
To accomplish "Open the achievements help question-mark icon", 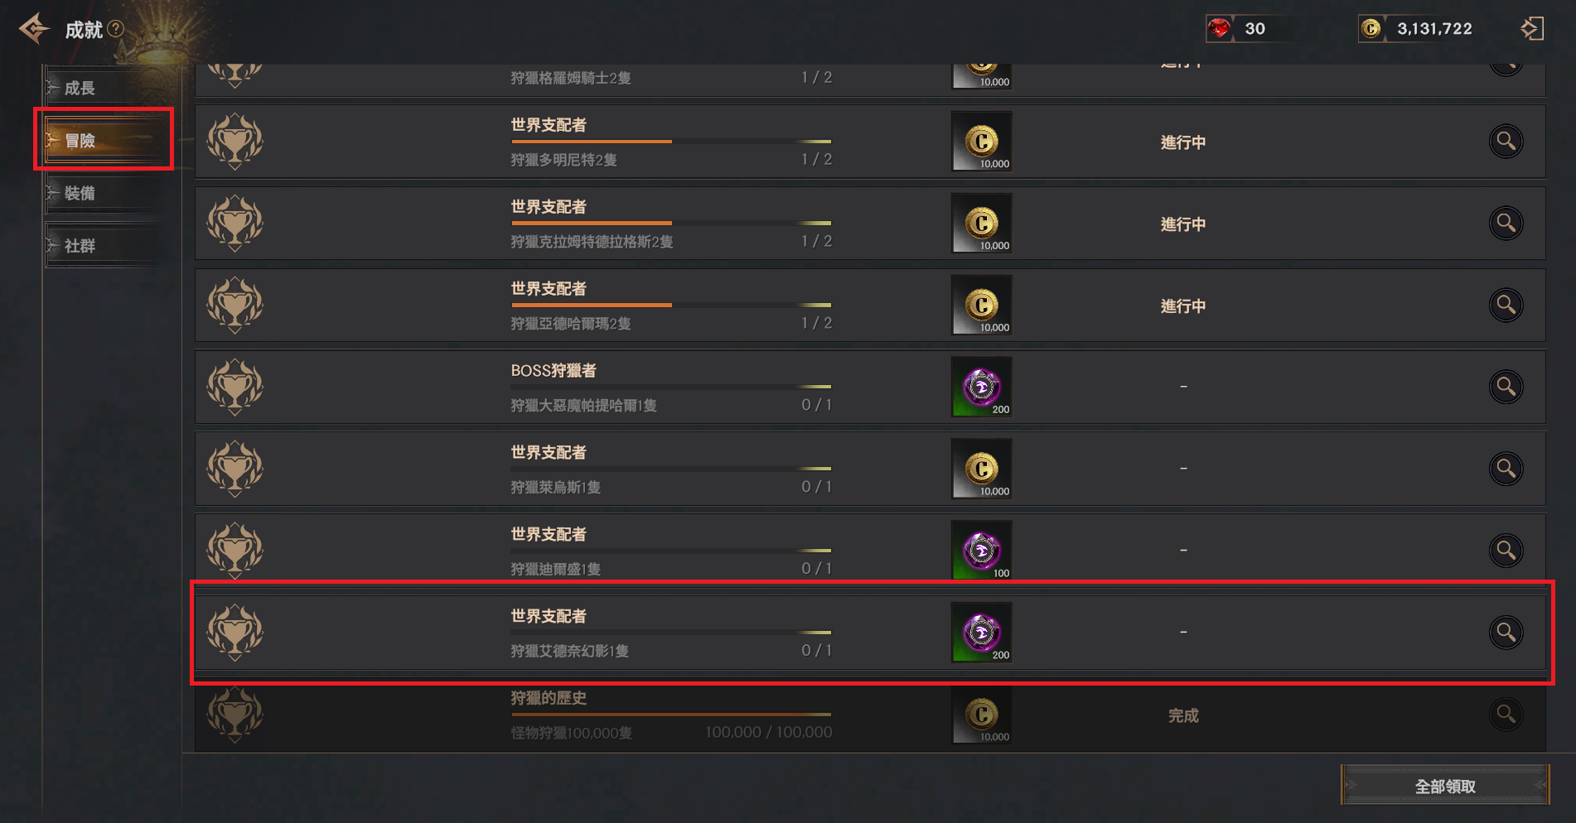I will 116,28.
